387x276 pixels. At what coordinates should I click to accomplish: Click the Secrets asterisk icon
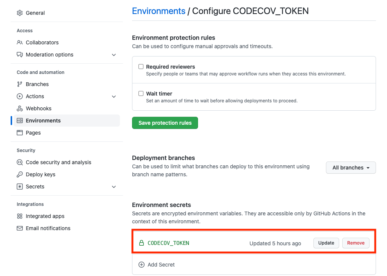[20, 187]
